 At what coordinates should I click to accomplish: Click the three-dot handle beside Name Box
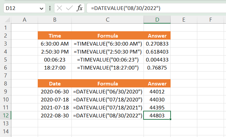(x=50, y=8)
